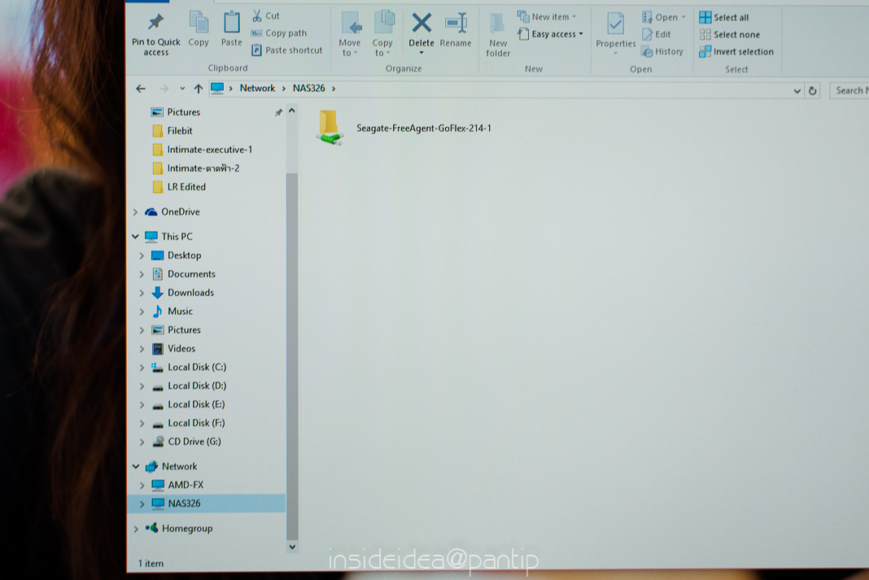Viewport: 869px width, 580px height.
Task: Click the Delete X icon
Action: [x=421, y=24]
